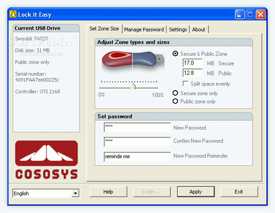Click in the New Password Reminder field

point(137,157)
